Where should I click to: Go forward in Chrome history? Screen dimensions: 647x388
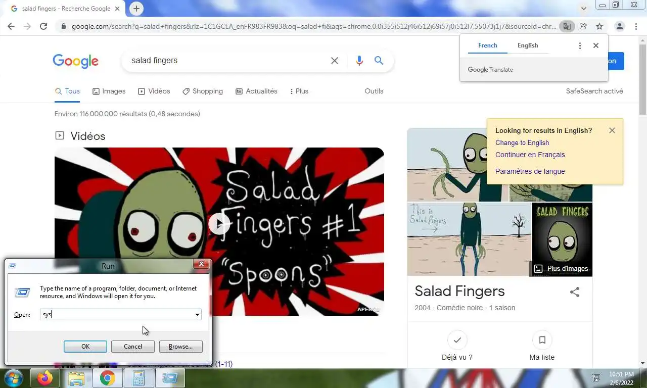[27, 26]
